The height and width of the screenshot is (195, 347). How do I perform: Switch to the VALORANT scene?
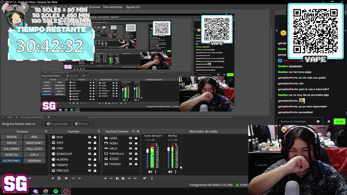point(11,149)
